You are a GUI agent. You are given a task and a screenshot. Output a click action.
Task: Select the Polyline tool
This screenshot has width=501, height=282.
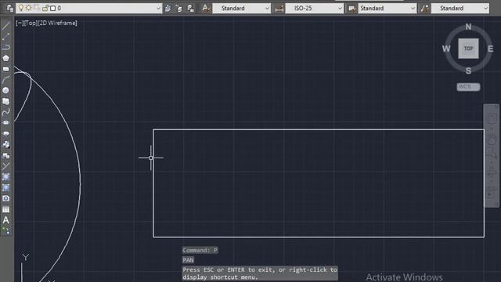pos(5,47)
